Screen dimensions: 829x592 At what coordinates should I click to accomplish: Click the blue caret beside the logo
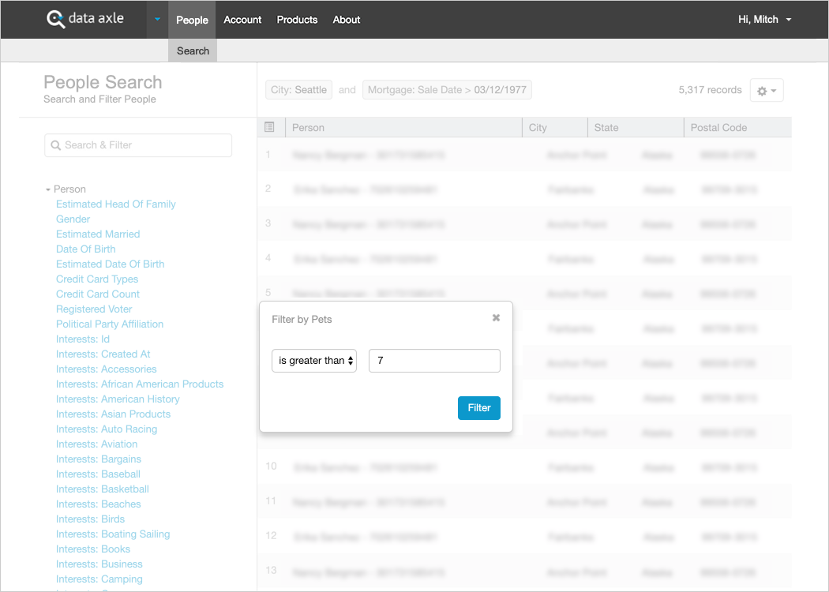click(158, 20)
